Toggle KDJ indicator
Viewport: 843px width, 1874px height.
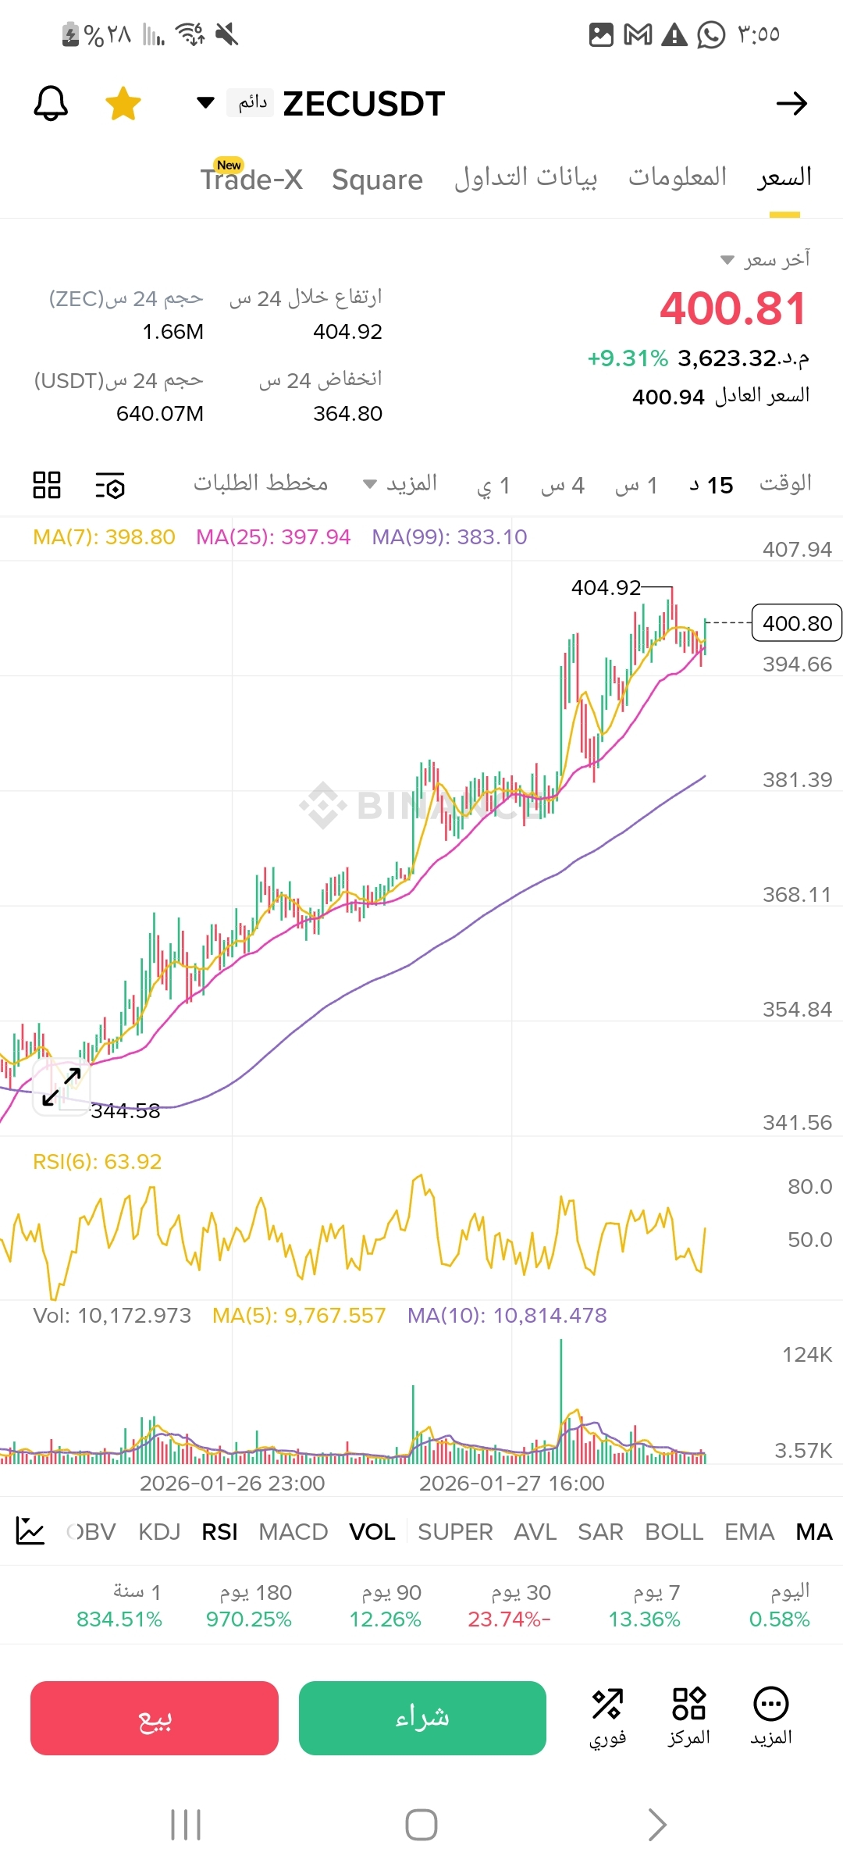(x=159, y=1532)
